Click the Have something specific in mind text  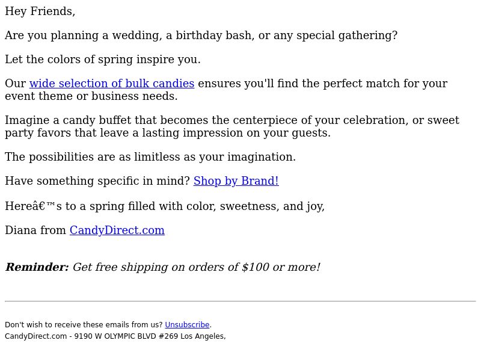[x=97, y=181]
